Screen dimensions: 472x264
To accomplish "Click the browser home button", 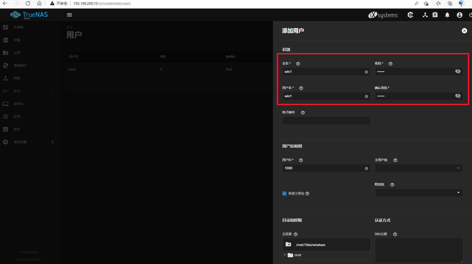I will point(39,3).
